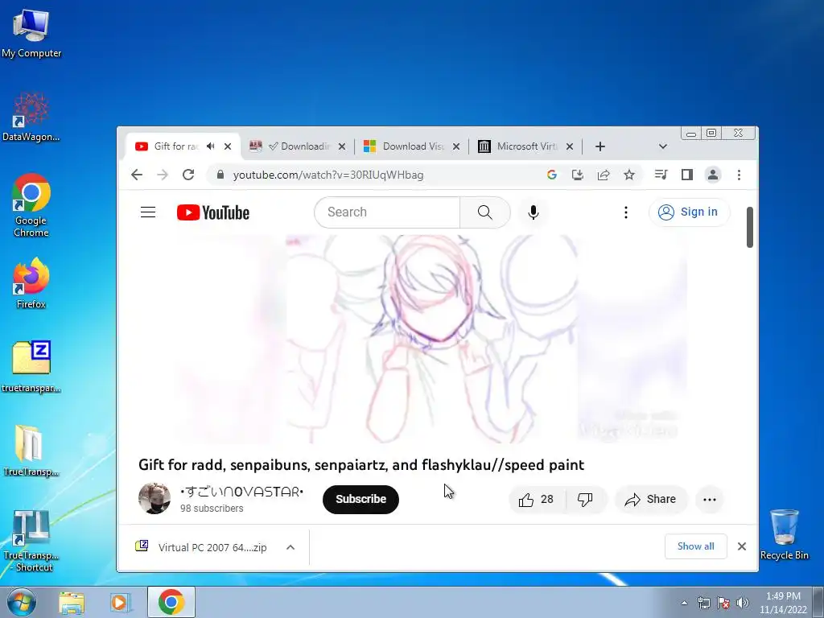Open the NOVASTAR channel name link
The image size is (824, 618).
pos(241,492)
